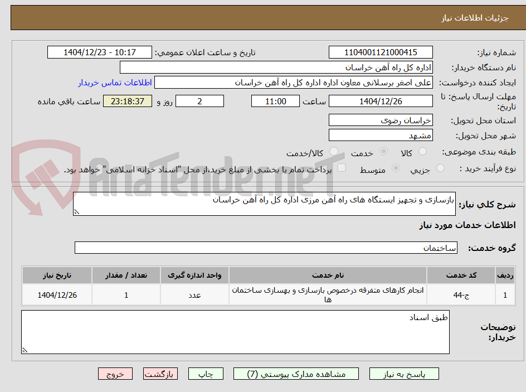
Task: Open مشاهده مدارک پیوستی (7) attachments
Action: click(x=296, y=374)
